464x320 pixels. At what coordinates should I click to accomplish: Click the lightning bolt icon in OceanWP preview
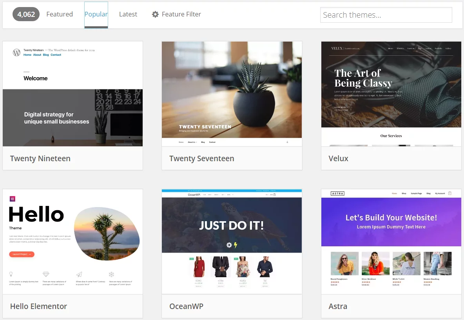pos(236,245)
